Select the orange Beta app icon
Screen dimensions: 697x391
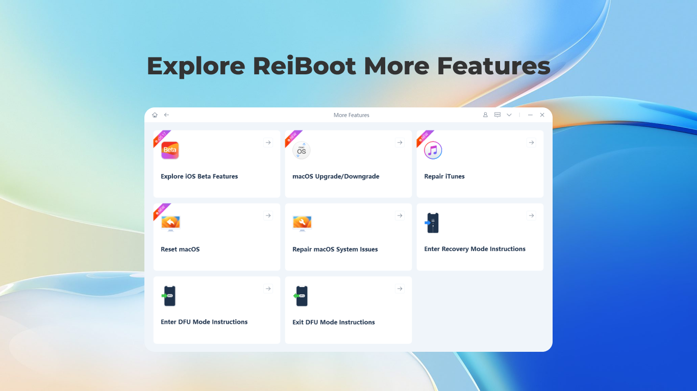170,150
